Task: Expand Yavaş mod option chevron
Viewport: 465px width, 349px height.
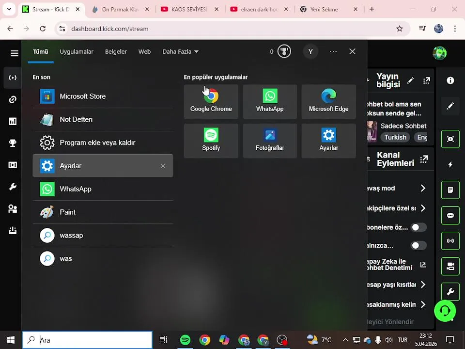Action: pyautogui.click(x=423, y=188)
